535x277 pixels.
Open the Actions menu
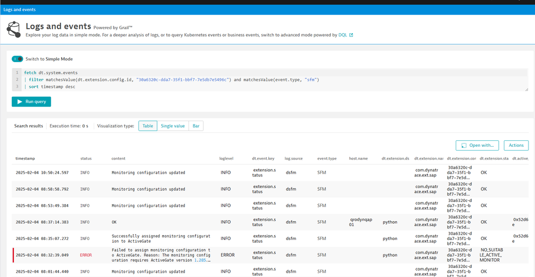coord(516,145)
